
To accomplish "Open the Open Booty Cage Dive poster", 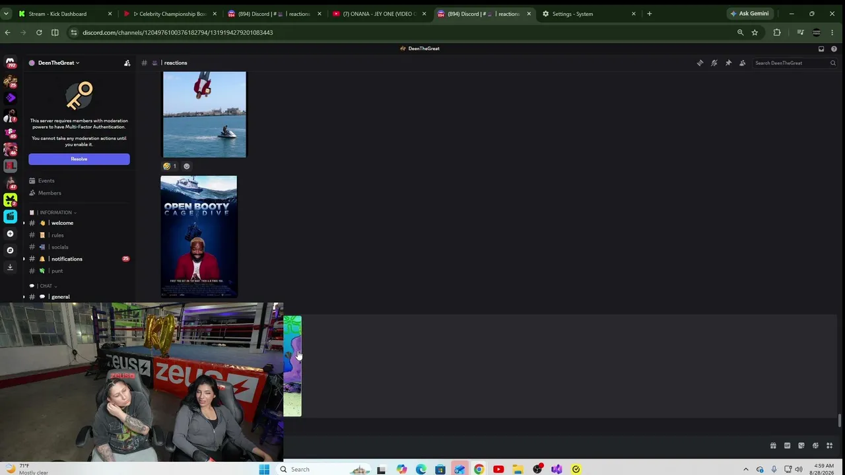I will (x=199, y=237).
